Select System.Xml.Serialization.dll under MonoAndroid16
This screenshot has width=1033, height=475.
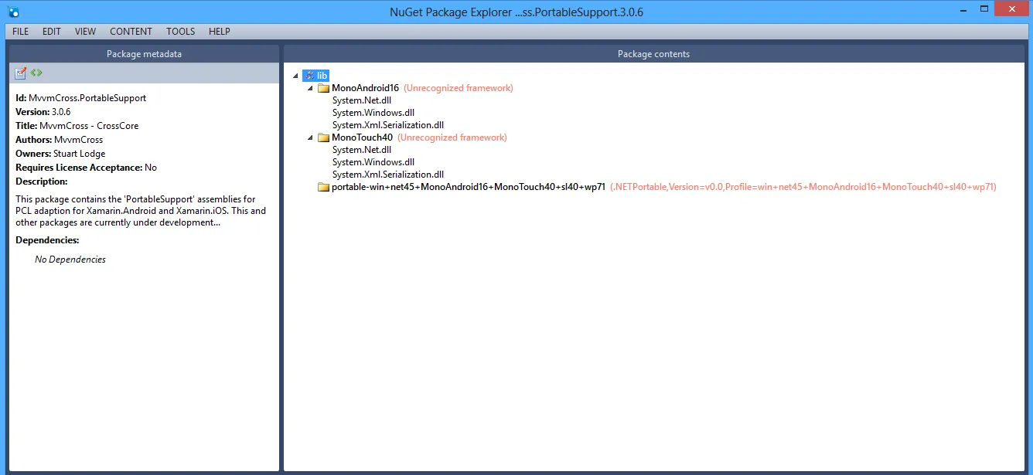coord(388,125)
